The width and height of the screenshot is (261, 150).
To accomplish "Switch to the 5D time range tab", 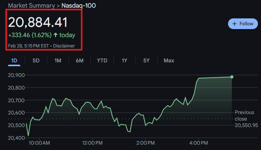I will click(36, 60).
